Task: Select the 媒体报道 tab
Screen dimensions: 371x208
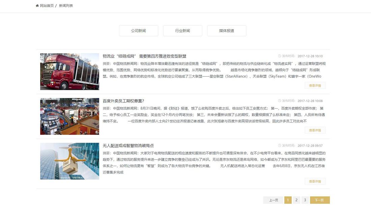Action: (x=227, y=31)
